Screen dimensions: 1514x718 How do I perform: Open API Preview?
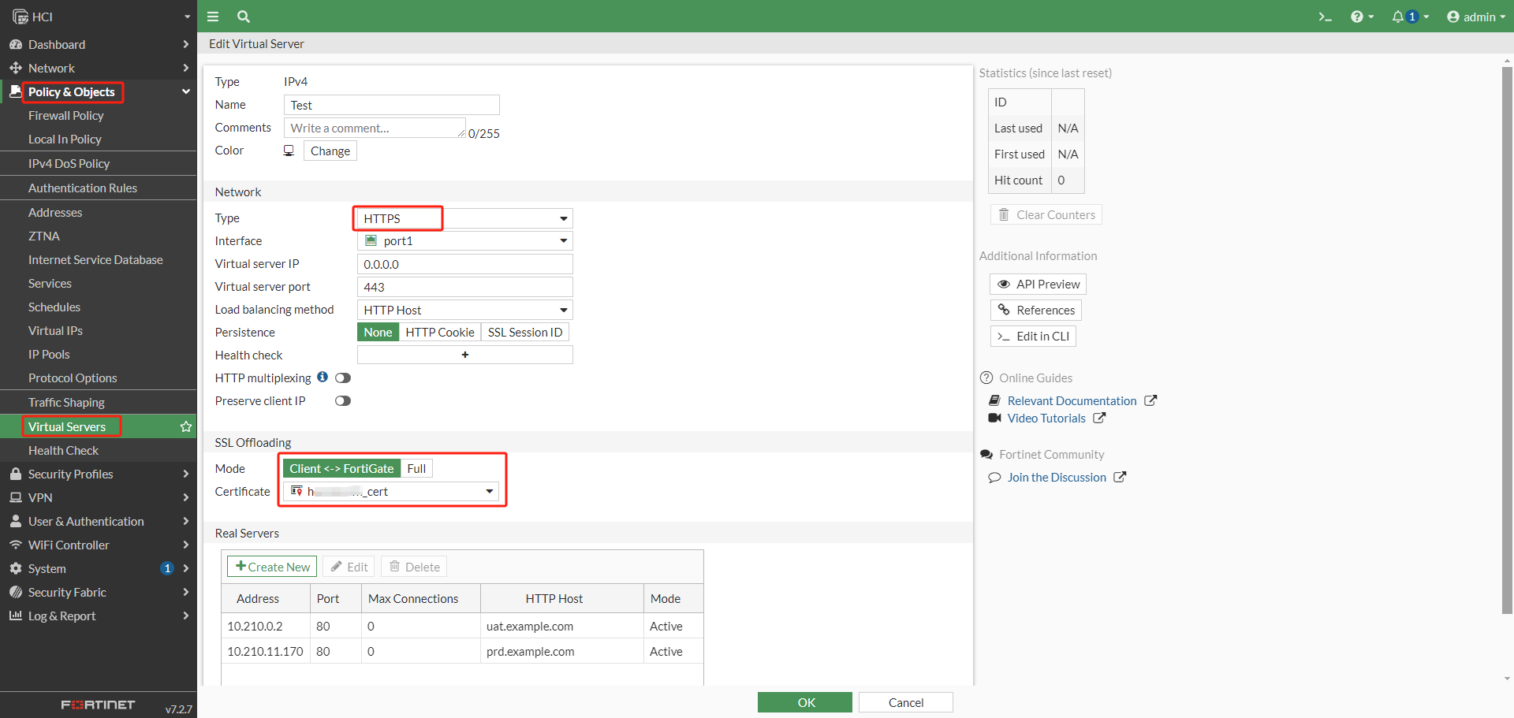1037,284
